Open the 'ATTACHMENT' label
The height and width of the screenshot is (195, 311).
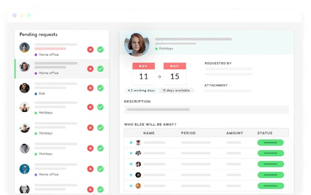point(216,85)
